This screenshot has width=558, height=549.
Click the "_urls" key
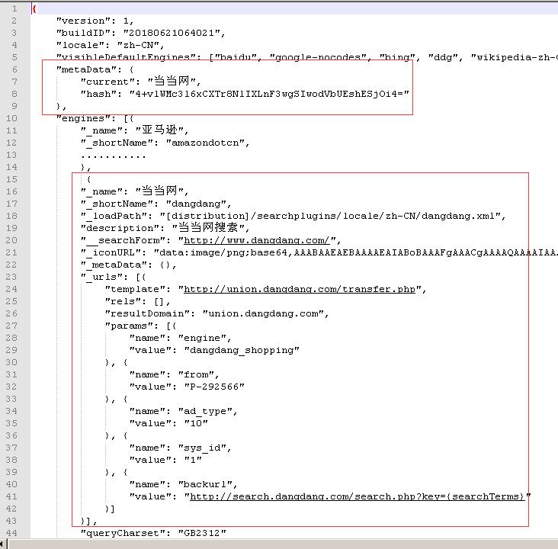(102, 277)
